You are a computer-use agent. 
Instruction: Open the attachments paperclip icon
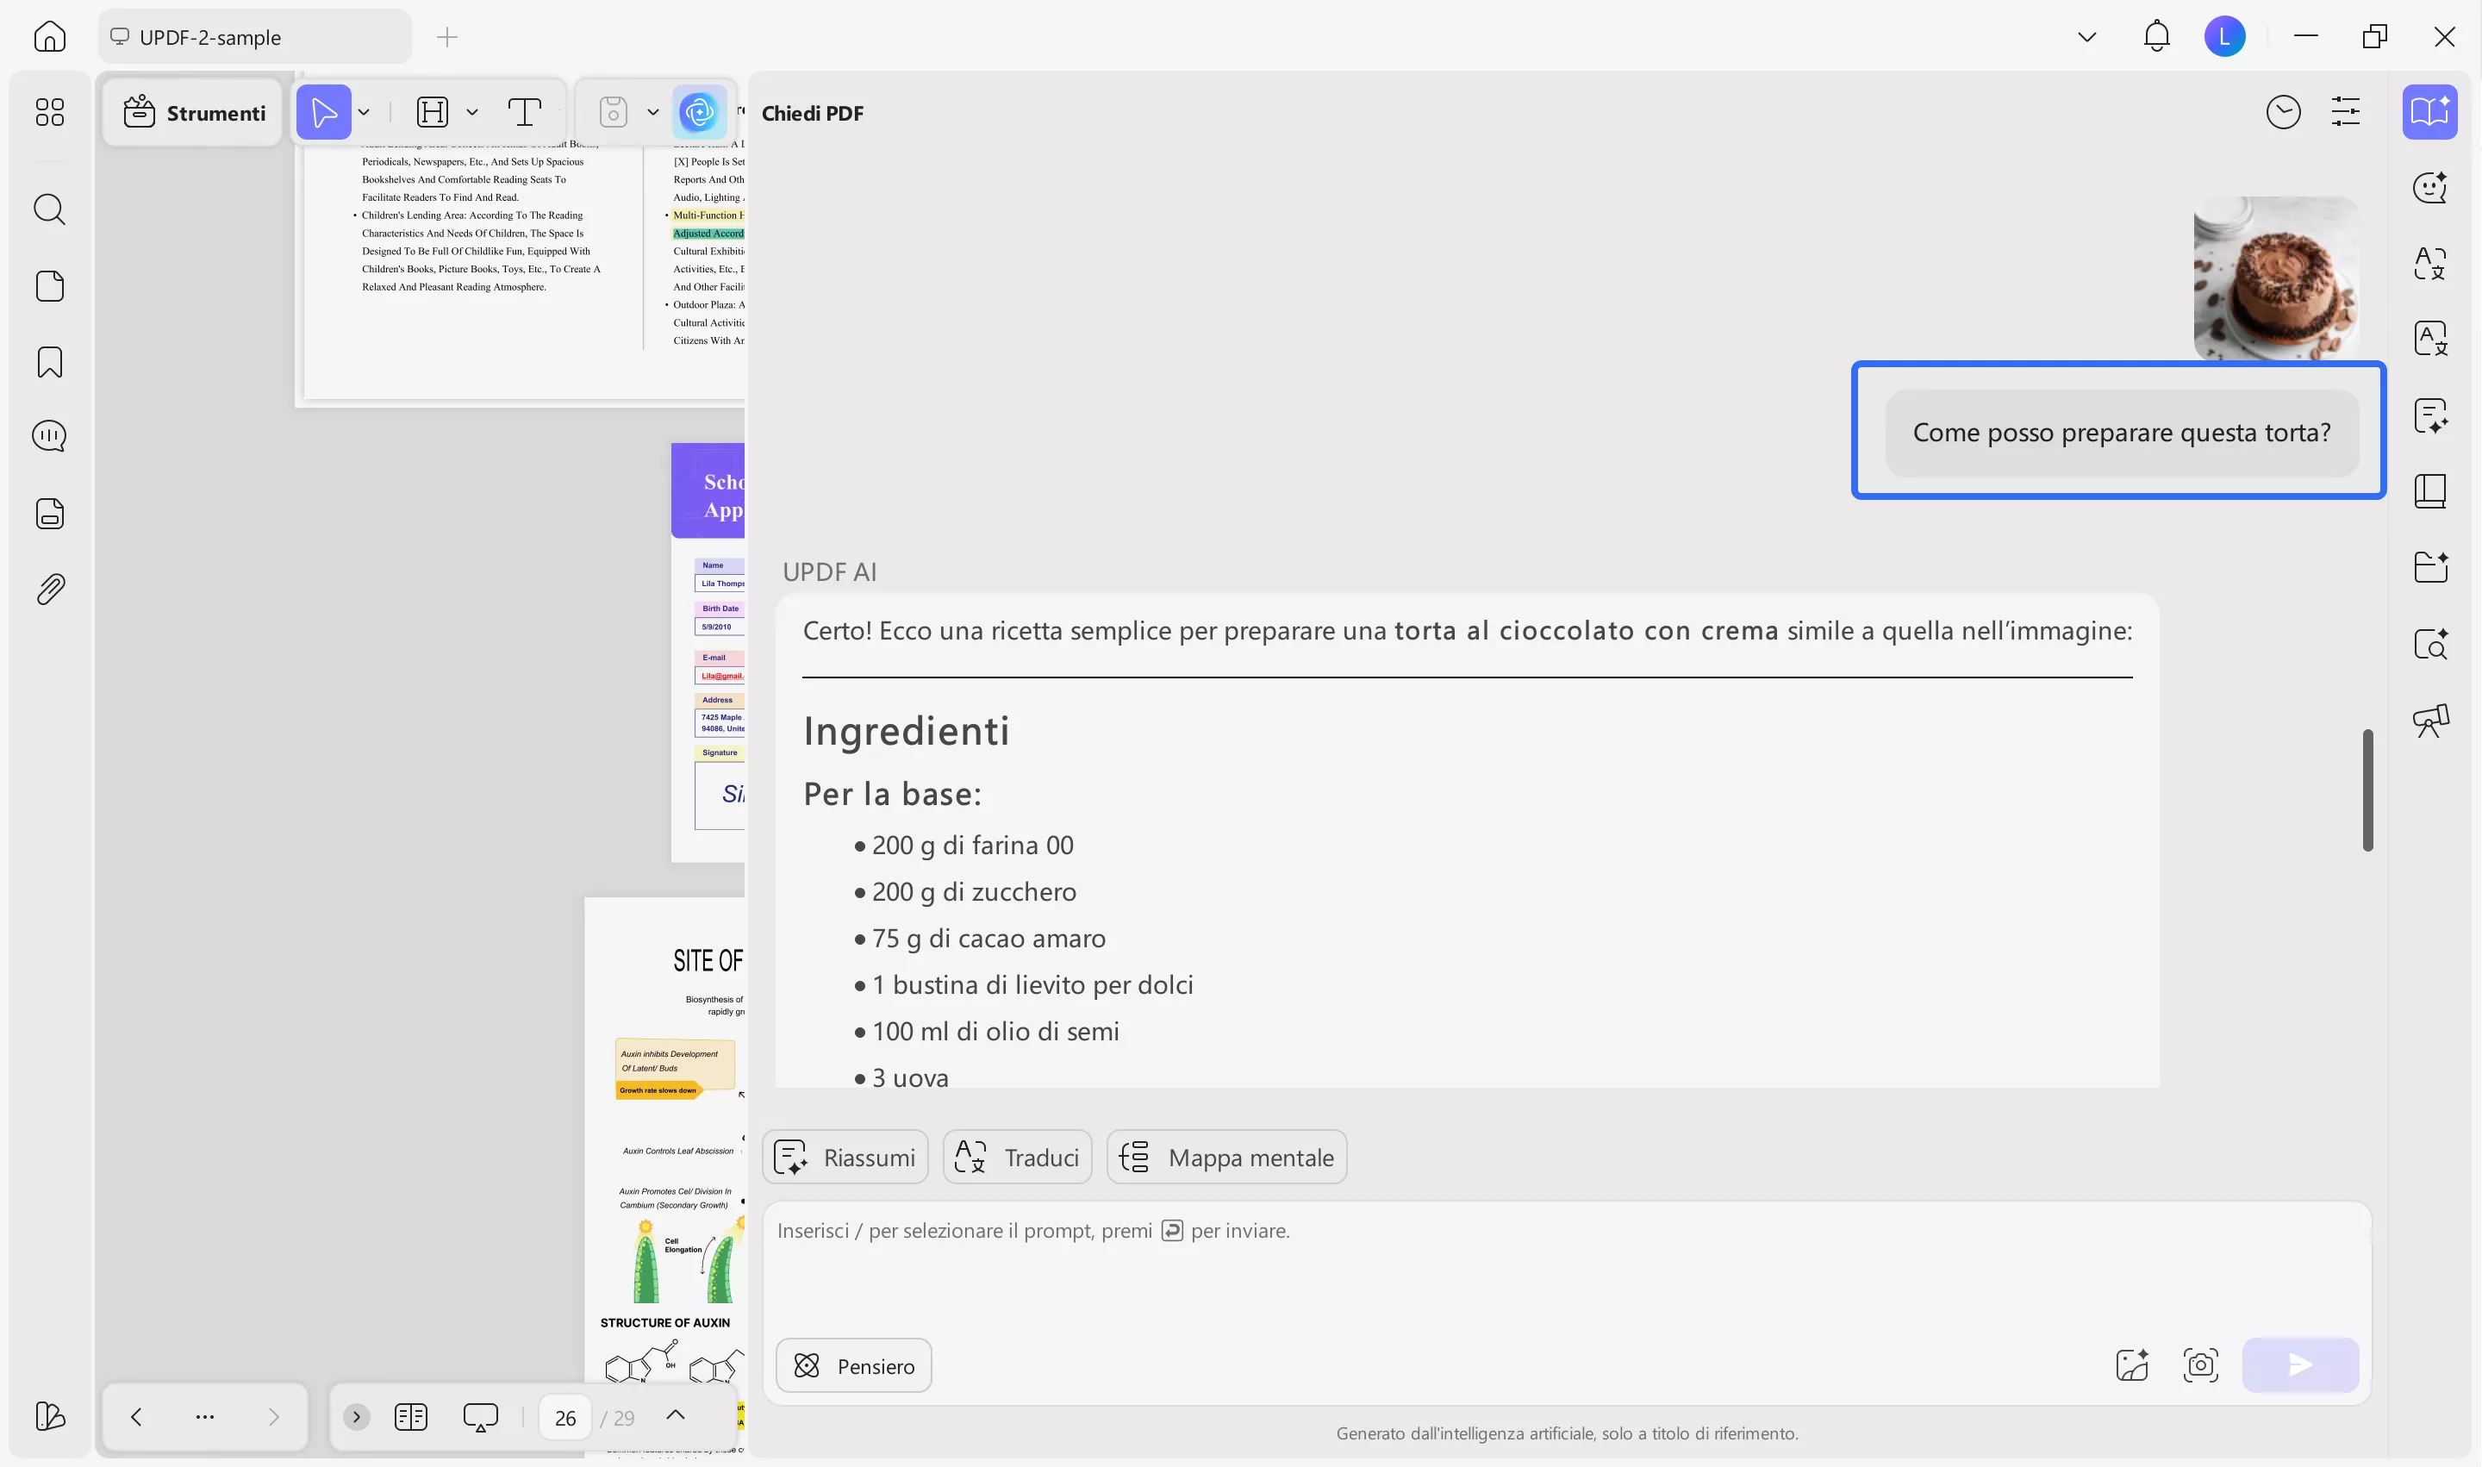coord(49,590)
